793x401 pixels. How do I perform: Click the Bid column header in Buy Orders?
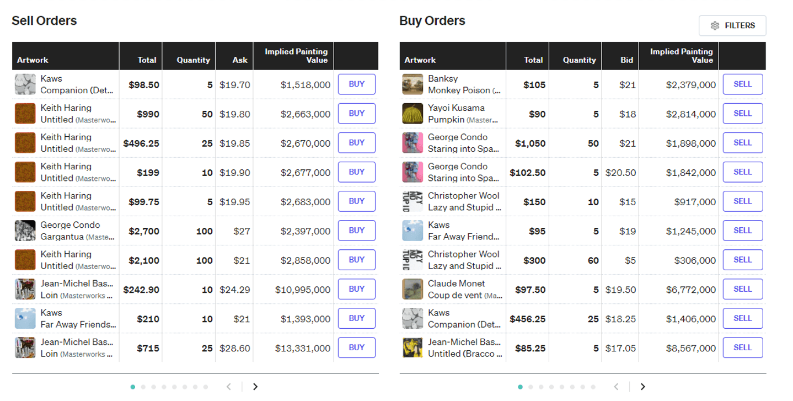626,60
